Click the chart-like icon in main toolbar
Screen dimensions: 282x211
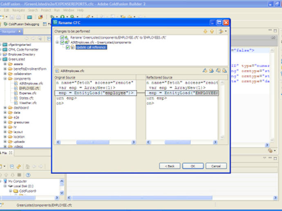(x=40, y=17)
